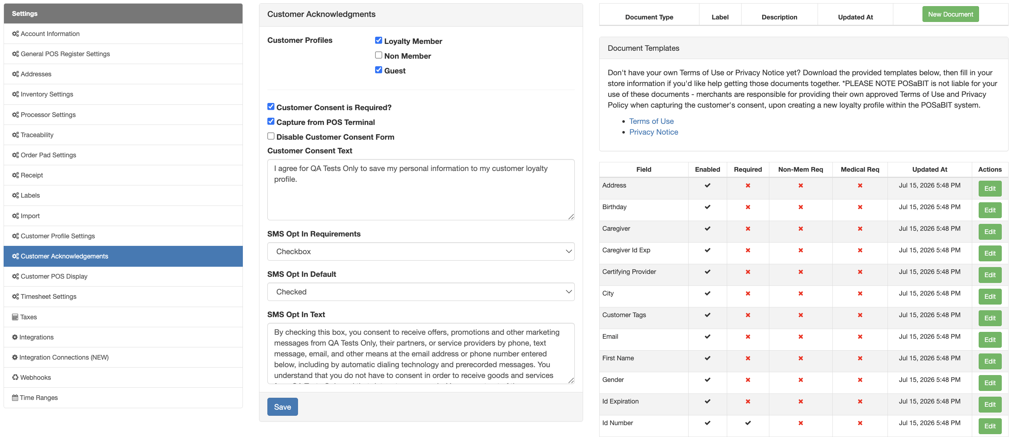
Task: Click the Integrations gear icon
Action: 14,337
